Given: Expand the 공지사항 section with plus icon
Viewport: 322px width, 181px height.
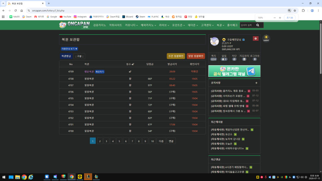Looking at the screenshot, I should pyautogui.click(x=256, y=83).
